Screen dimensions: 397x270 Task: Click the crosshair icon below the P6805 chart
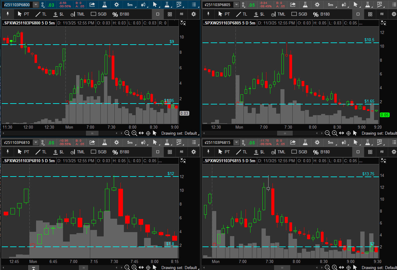tap(348, 133)
